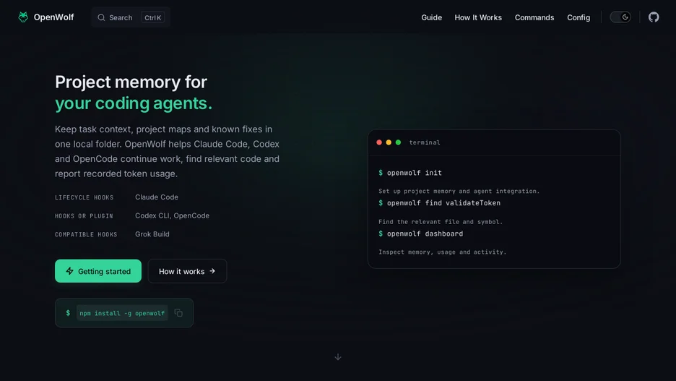
Task: Click the HOOKS OR PLUGIN label
Action: pyautogui.click(x=84, y=215)
